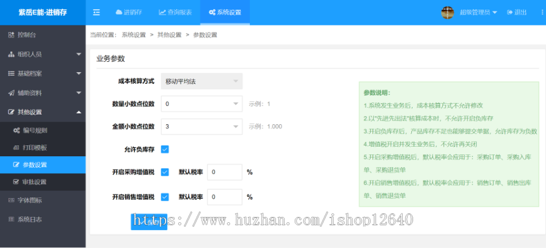Open 编号规则 submenu item

(43, 130)
